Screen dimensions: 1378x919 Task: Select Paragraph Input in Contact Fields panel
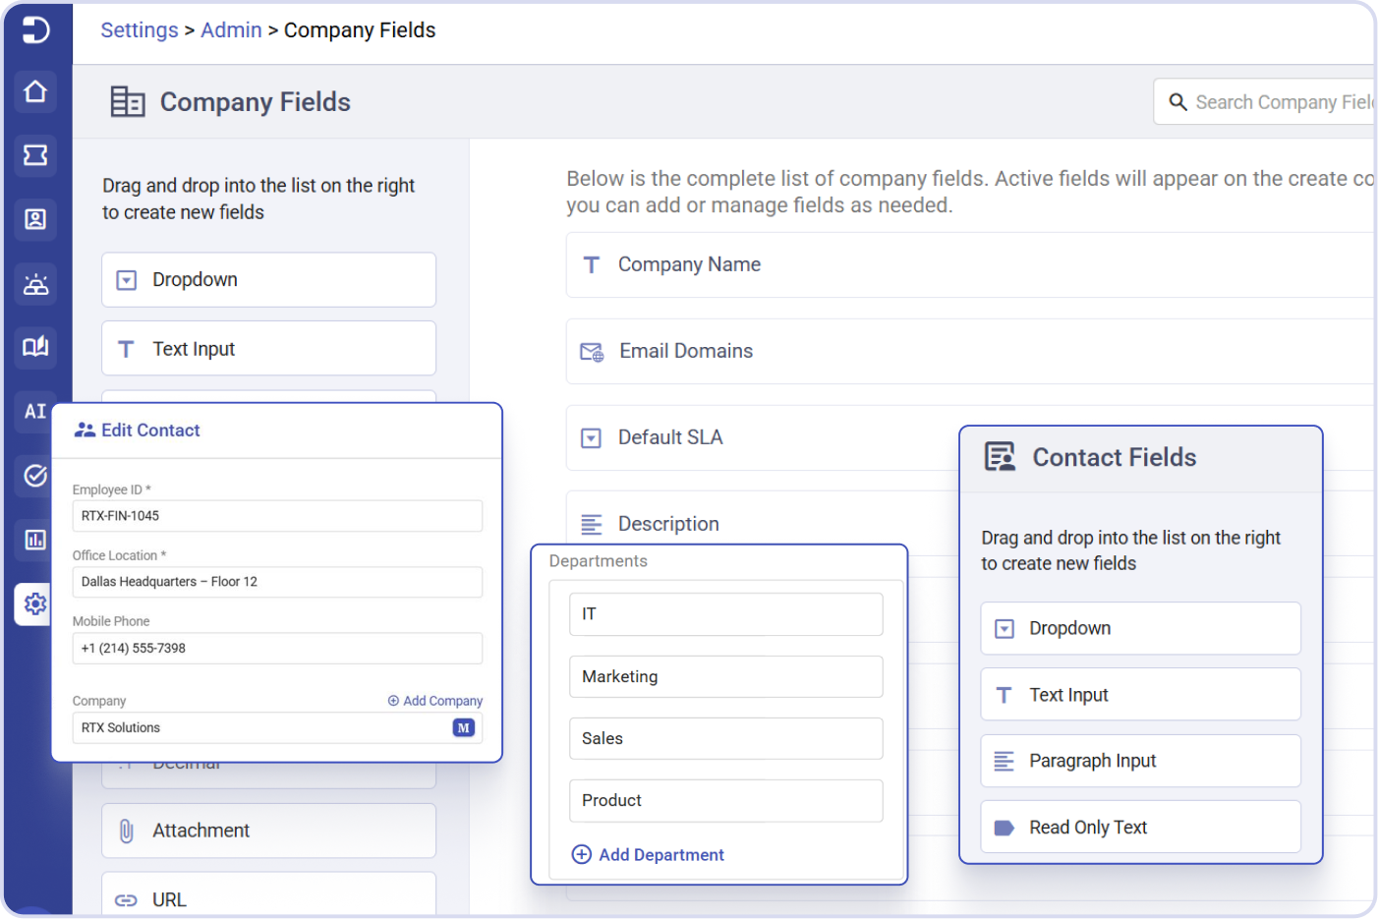1141,762
